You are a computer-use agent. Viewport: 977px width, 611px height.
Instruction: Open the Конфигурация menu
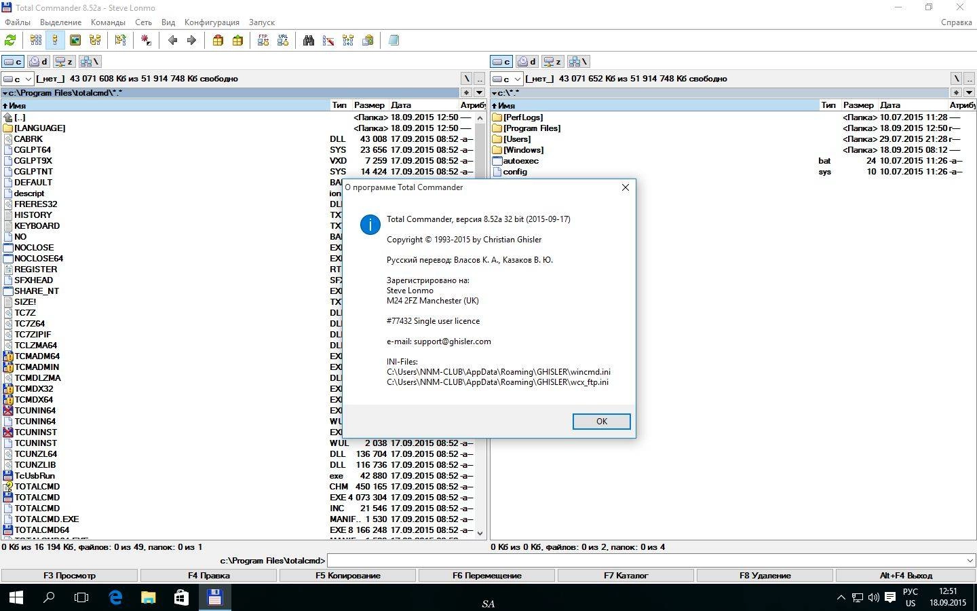pyautogui.click(x=212, y=22)
